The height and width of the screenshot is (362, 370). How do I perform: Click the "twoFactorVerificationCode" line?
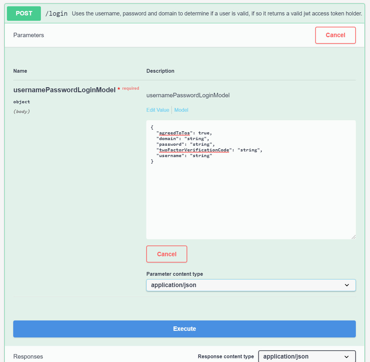pos(209,150)
